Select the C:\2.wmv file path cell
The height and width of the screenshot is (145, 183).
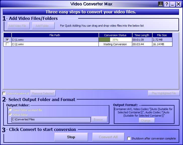point(55,44)
